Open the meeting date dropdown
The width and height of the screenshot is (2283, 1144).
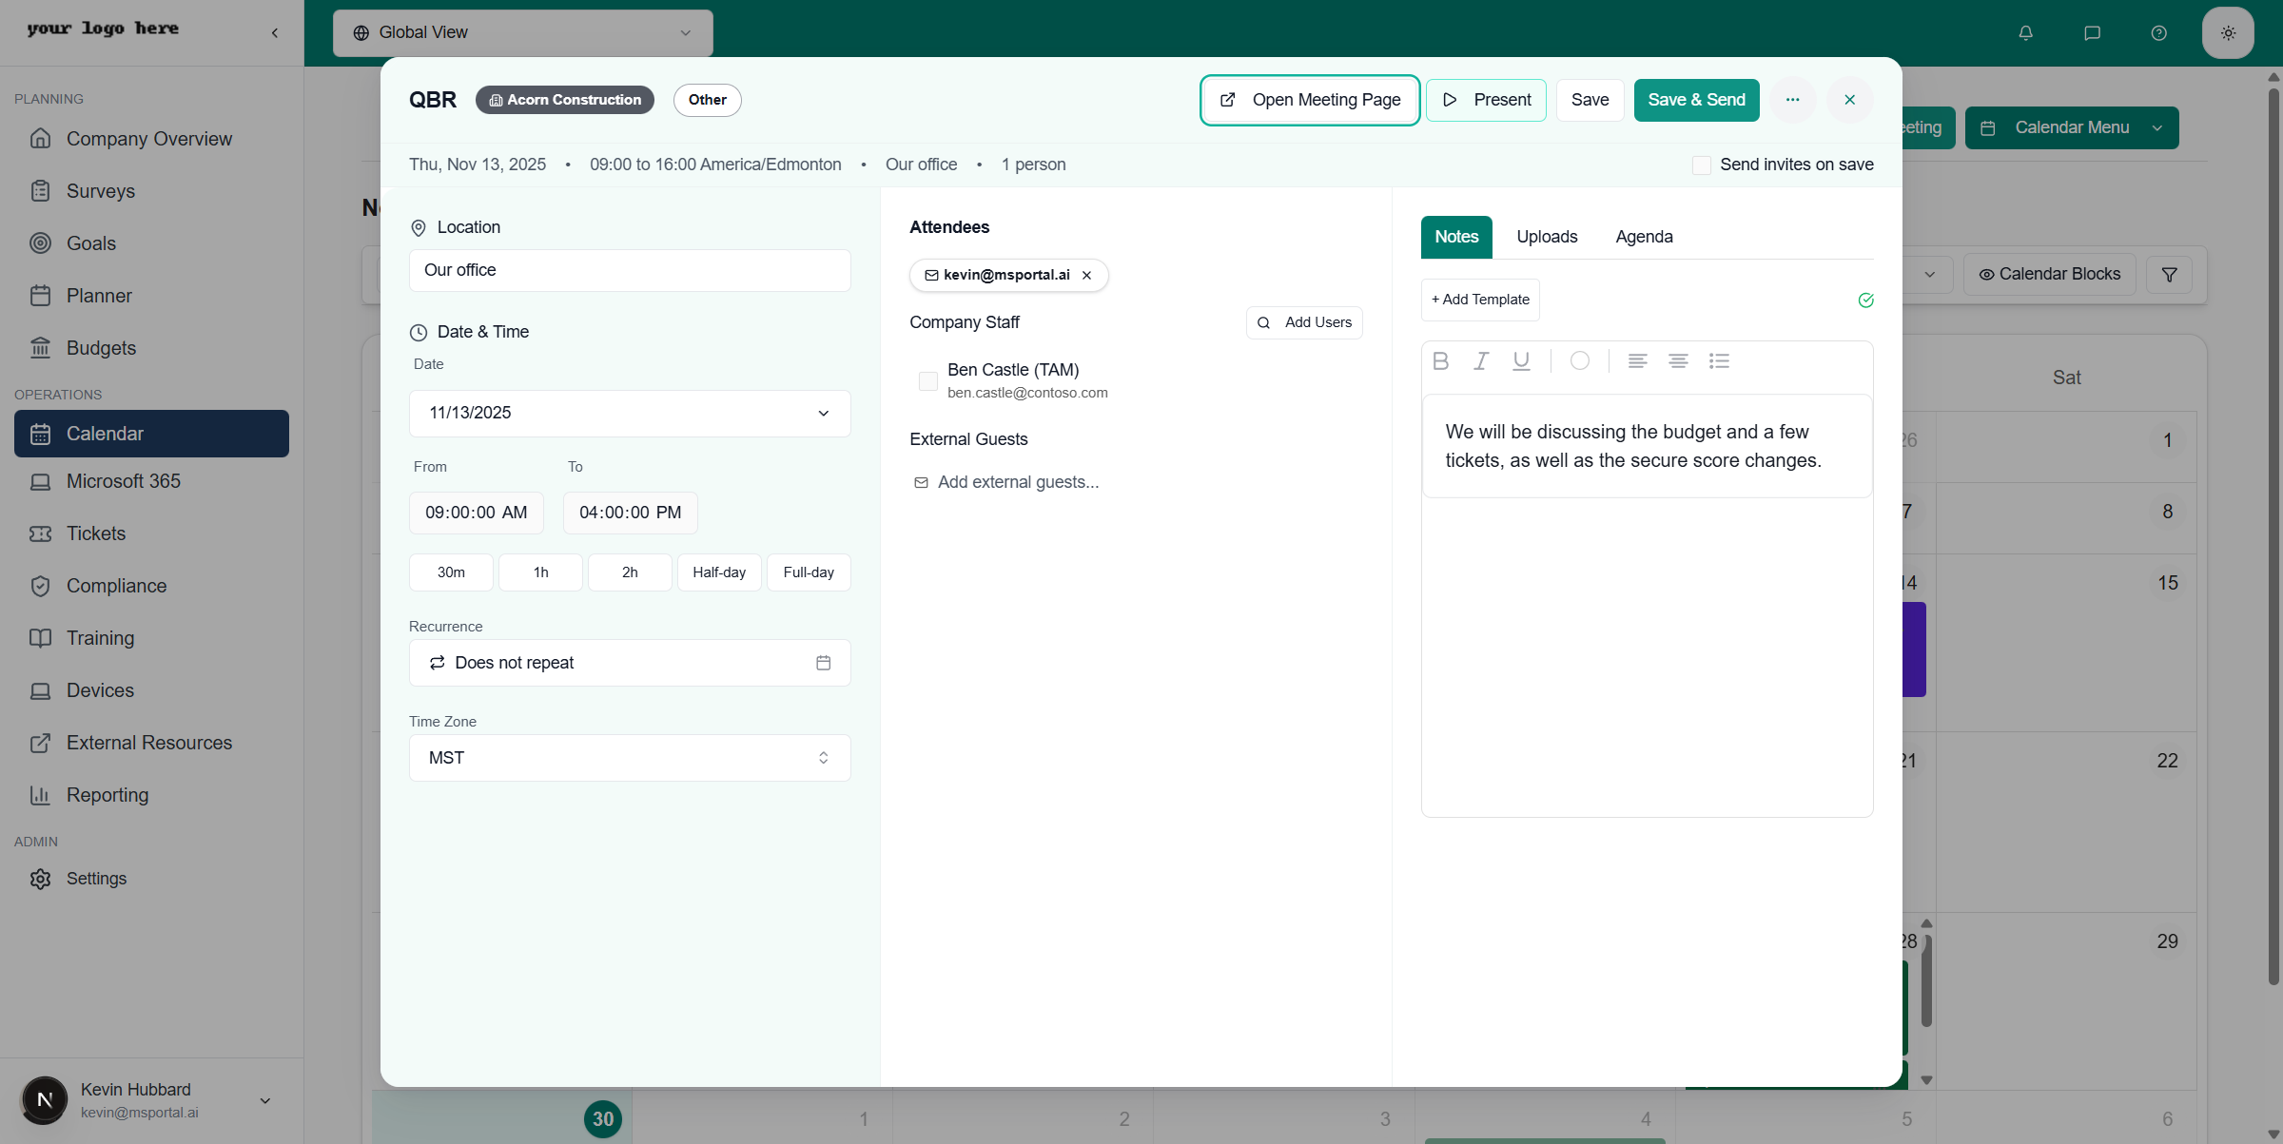coord(822,413)
